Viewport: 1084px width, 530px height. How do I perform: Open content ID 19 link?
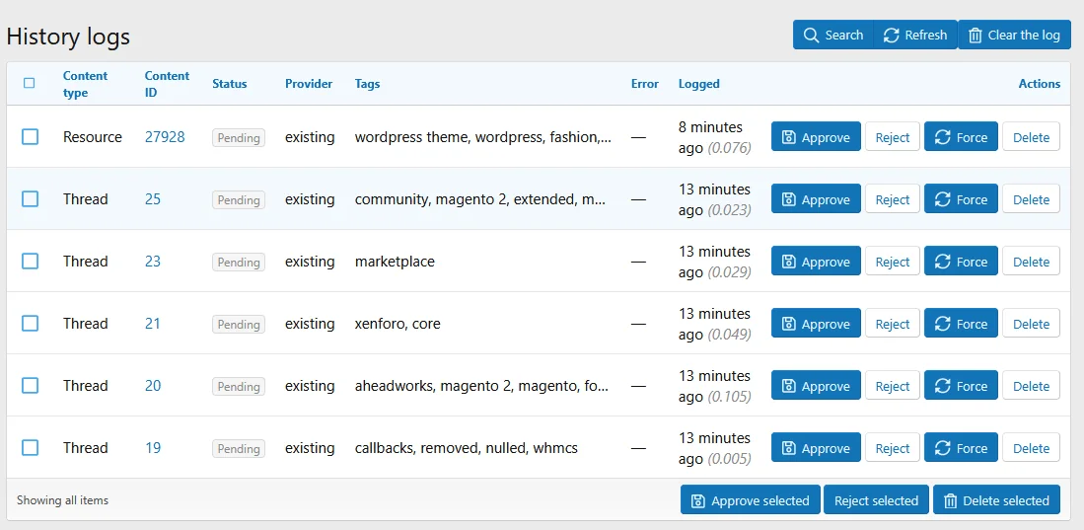coord(153,448)
